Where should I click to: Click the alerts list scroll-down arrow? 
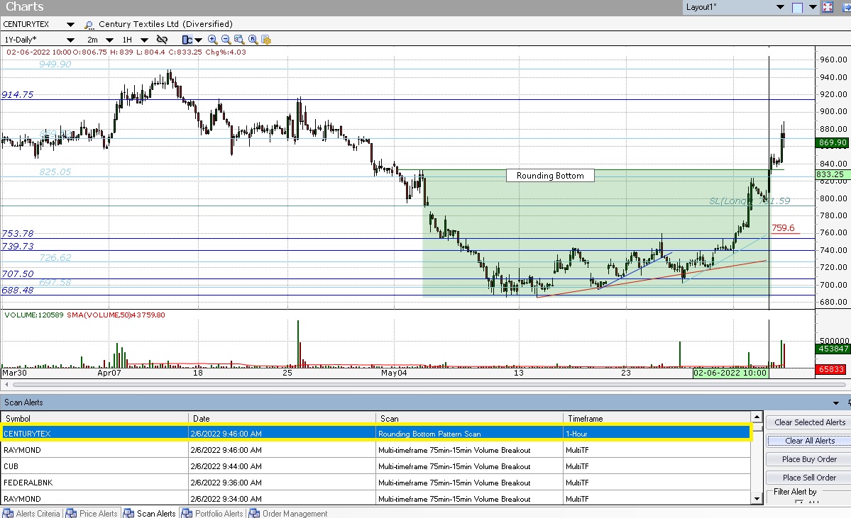point(757,498)
